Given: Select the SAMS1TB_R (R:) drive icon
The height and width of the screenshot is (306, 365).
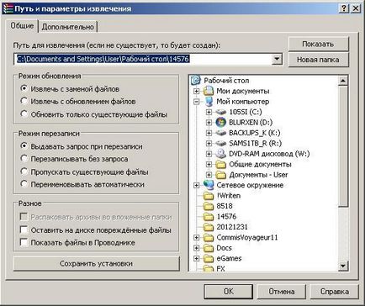Looking at the screenshot, I should pyautogui.click(x=221, y=143).
